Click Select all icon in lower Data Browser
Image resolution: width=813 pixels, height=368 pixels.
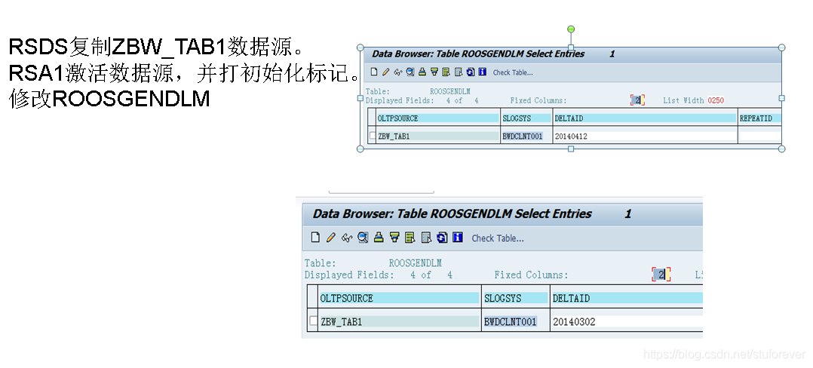click(x=410, y=238)
